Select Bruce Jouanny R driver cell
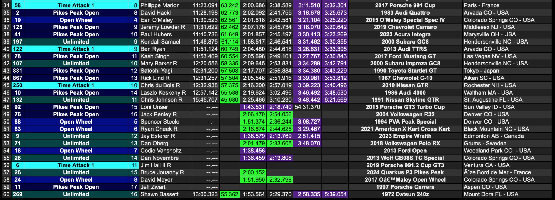Viewport: 555px width, 200px height. (162, 172)
